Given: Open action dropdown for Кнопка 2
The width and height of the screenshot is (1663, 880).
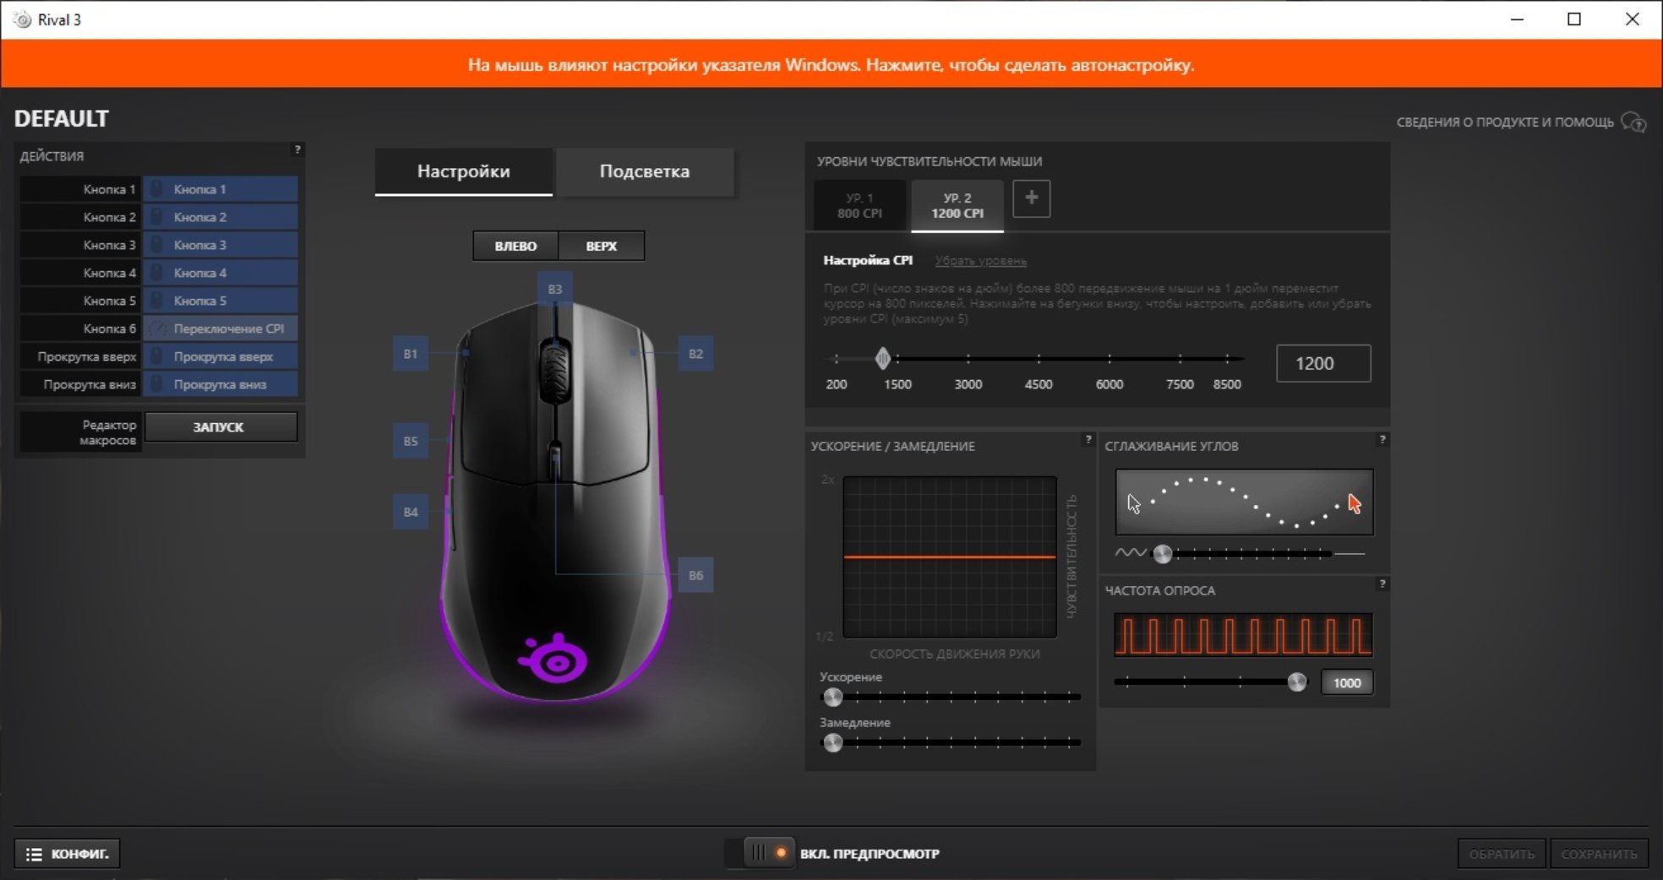Looking at the screenshot, I should point(221,217).
